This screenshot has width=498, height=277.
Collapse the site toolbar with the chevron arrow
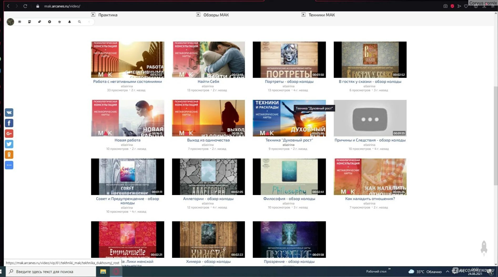point(89,22)
